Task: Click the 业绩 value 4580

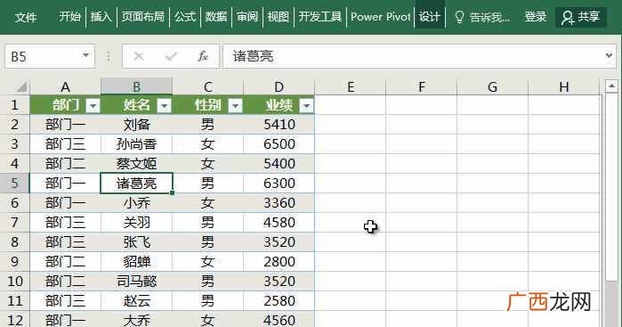Action: pos(279,222)
